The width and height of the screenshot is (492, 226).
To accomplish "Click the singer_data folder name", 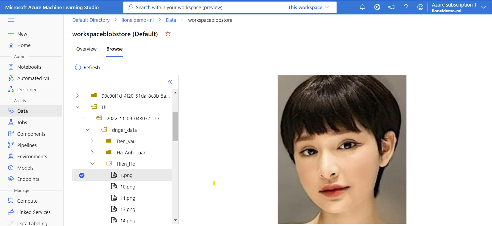I will [x=124, y=130].
